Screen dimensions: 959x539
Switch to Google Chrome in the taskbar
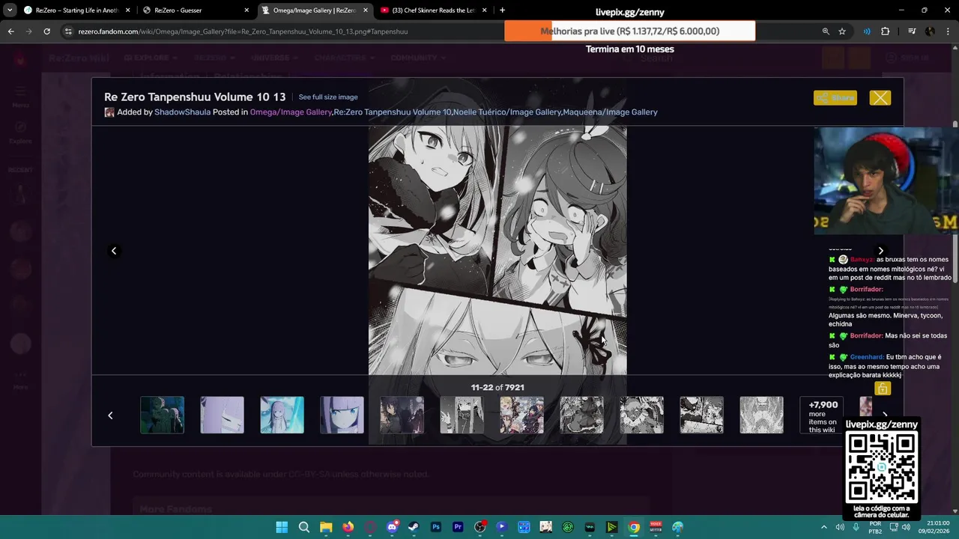click(x=634, y=527)
